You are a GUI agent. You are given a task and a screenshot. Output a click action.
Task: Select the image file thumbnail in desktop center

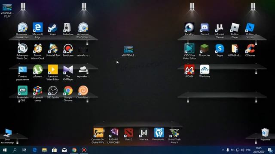tap(128, 51)
